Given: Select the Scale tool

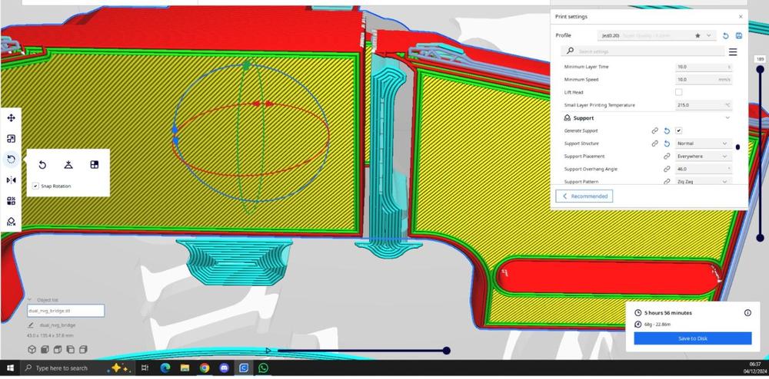Looking at the screenshot, I should point(12,139).
